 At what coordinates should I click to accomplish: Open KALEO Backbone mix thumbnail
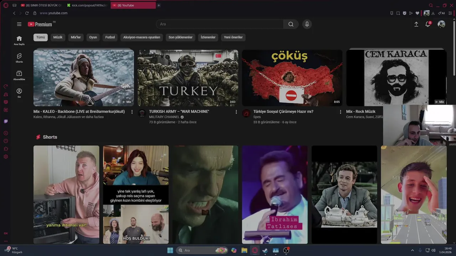click(84, 78)
